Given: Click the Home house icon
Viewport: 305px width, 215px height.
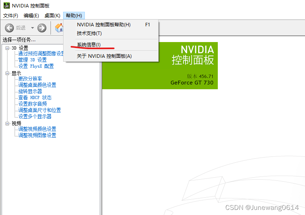Looking at the screenshot, I should [x=59, y=28].
